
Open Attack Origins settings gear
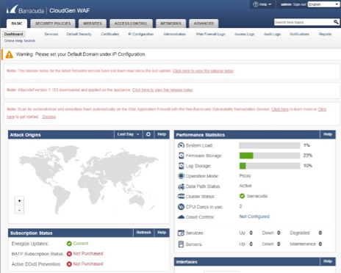click(x=148, y=134)
